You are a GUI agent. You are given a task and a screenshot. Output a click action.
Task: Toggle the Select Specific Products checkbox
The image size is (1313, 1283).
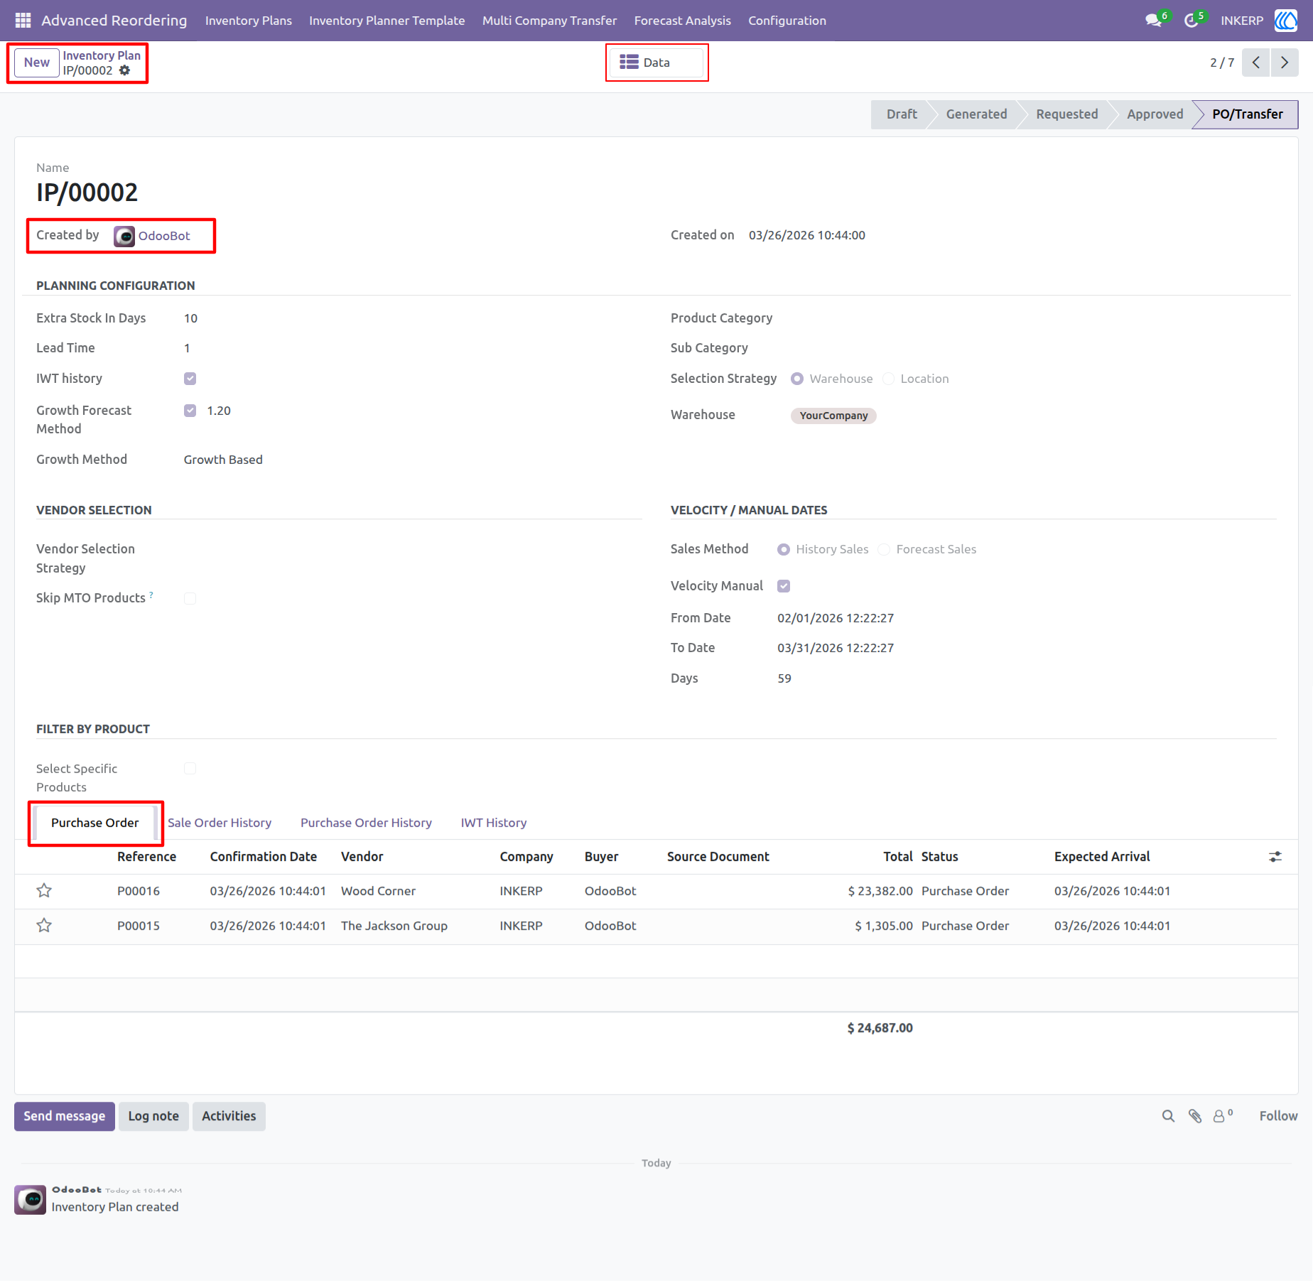(x=190, y=769)
